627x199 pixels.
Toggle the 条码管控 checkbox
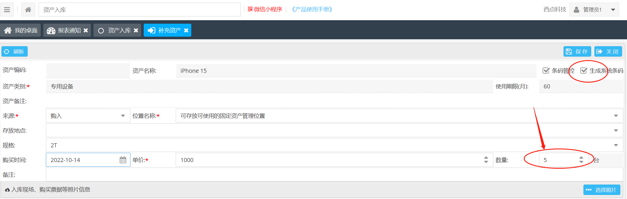pyautogui.click(x=546, y=71)
